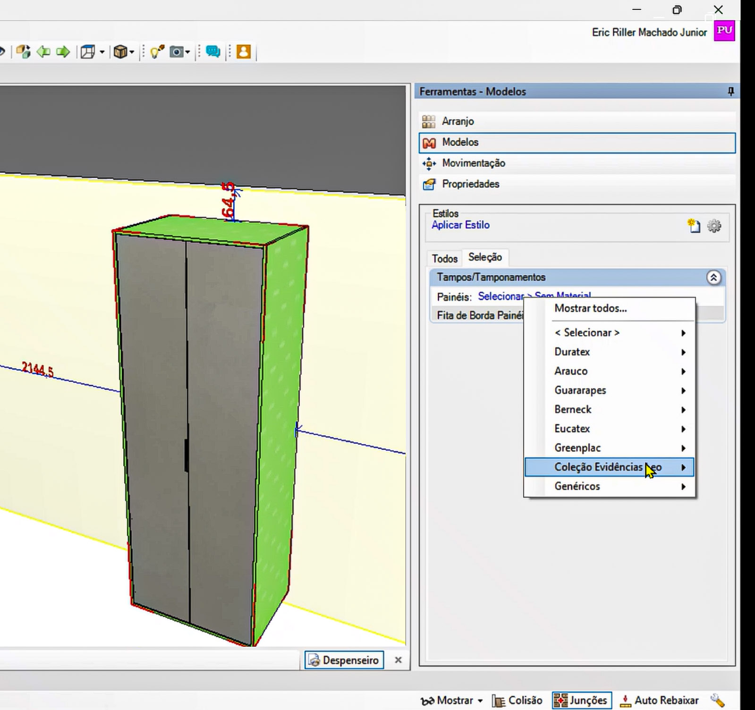Open the camera dropdown arrow
Screen dimensions: 755x710
pyautogui.click(x=187, y=52)
